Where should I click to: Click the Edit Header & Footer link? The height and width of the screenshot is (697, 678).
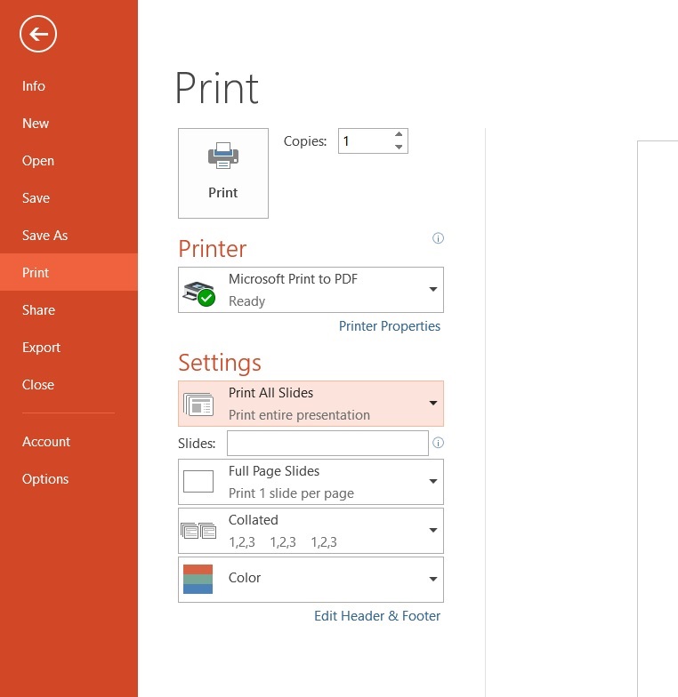(377, 615)
